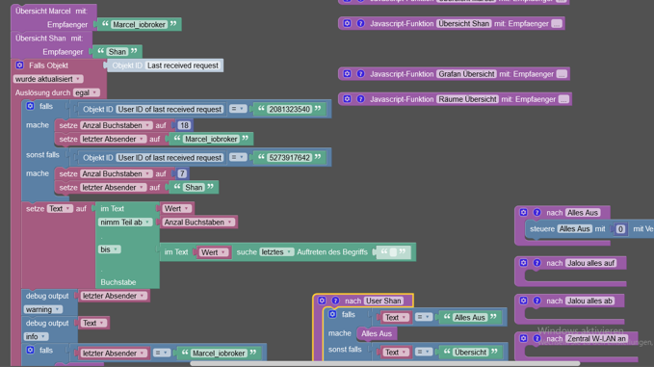Open gear icon on nach Alles Aus block
Viewport: 654px width, 367px height.
point(523,212)
